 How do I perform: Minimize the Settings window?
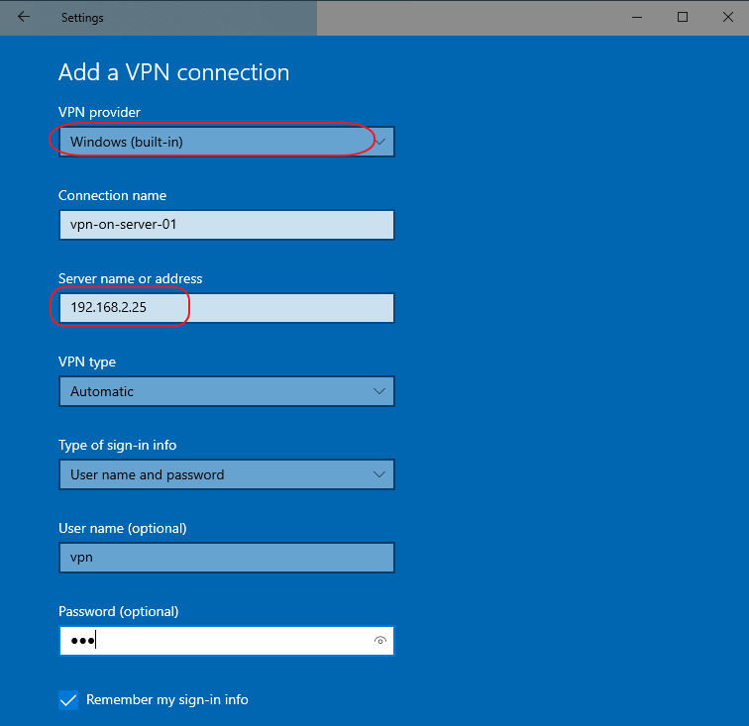(x=636, y=17)
